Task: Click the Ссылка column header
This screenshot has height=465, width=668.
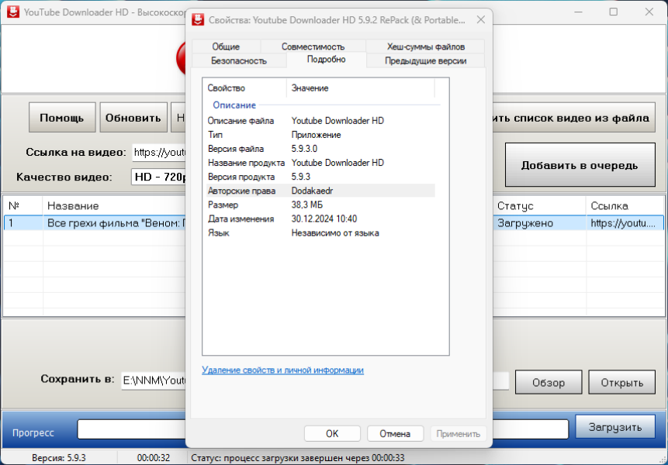Action: pyautogui.click(x=625, y=206)
